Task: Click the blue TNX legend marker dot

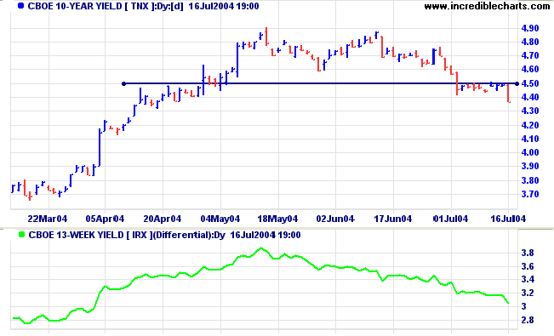Action: coord(20,6)
